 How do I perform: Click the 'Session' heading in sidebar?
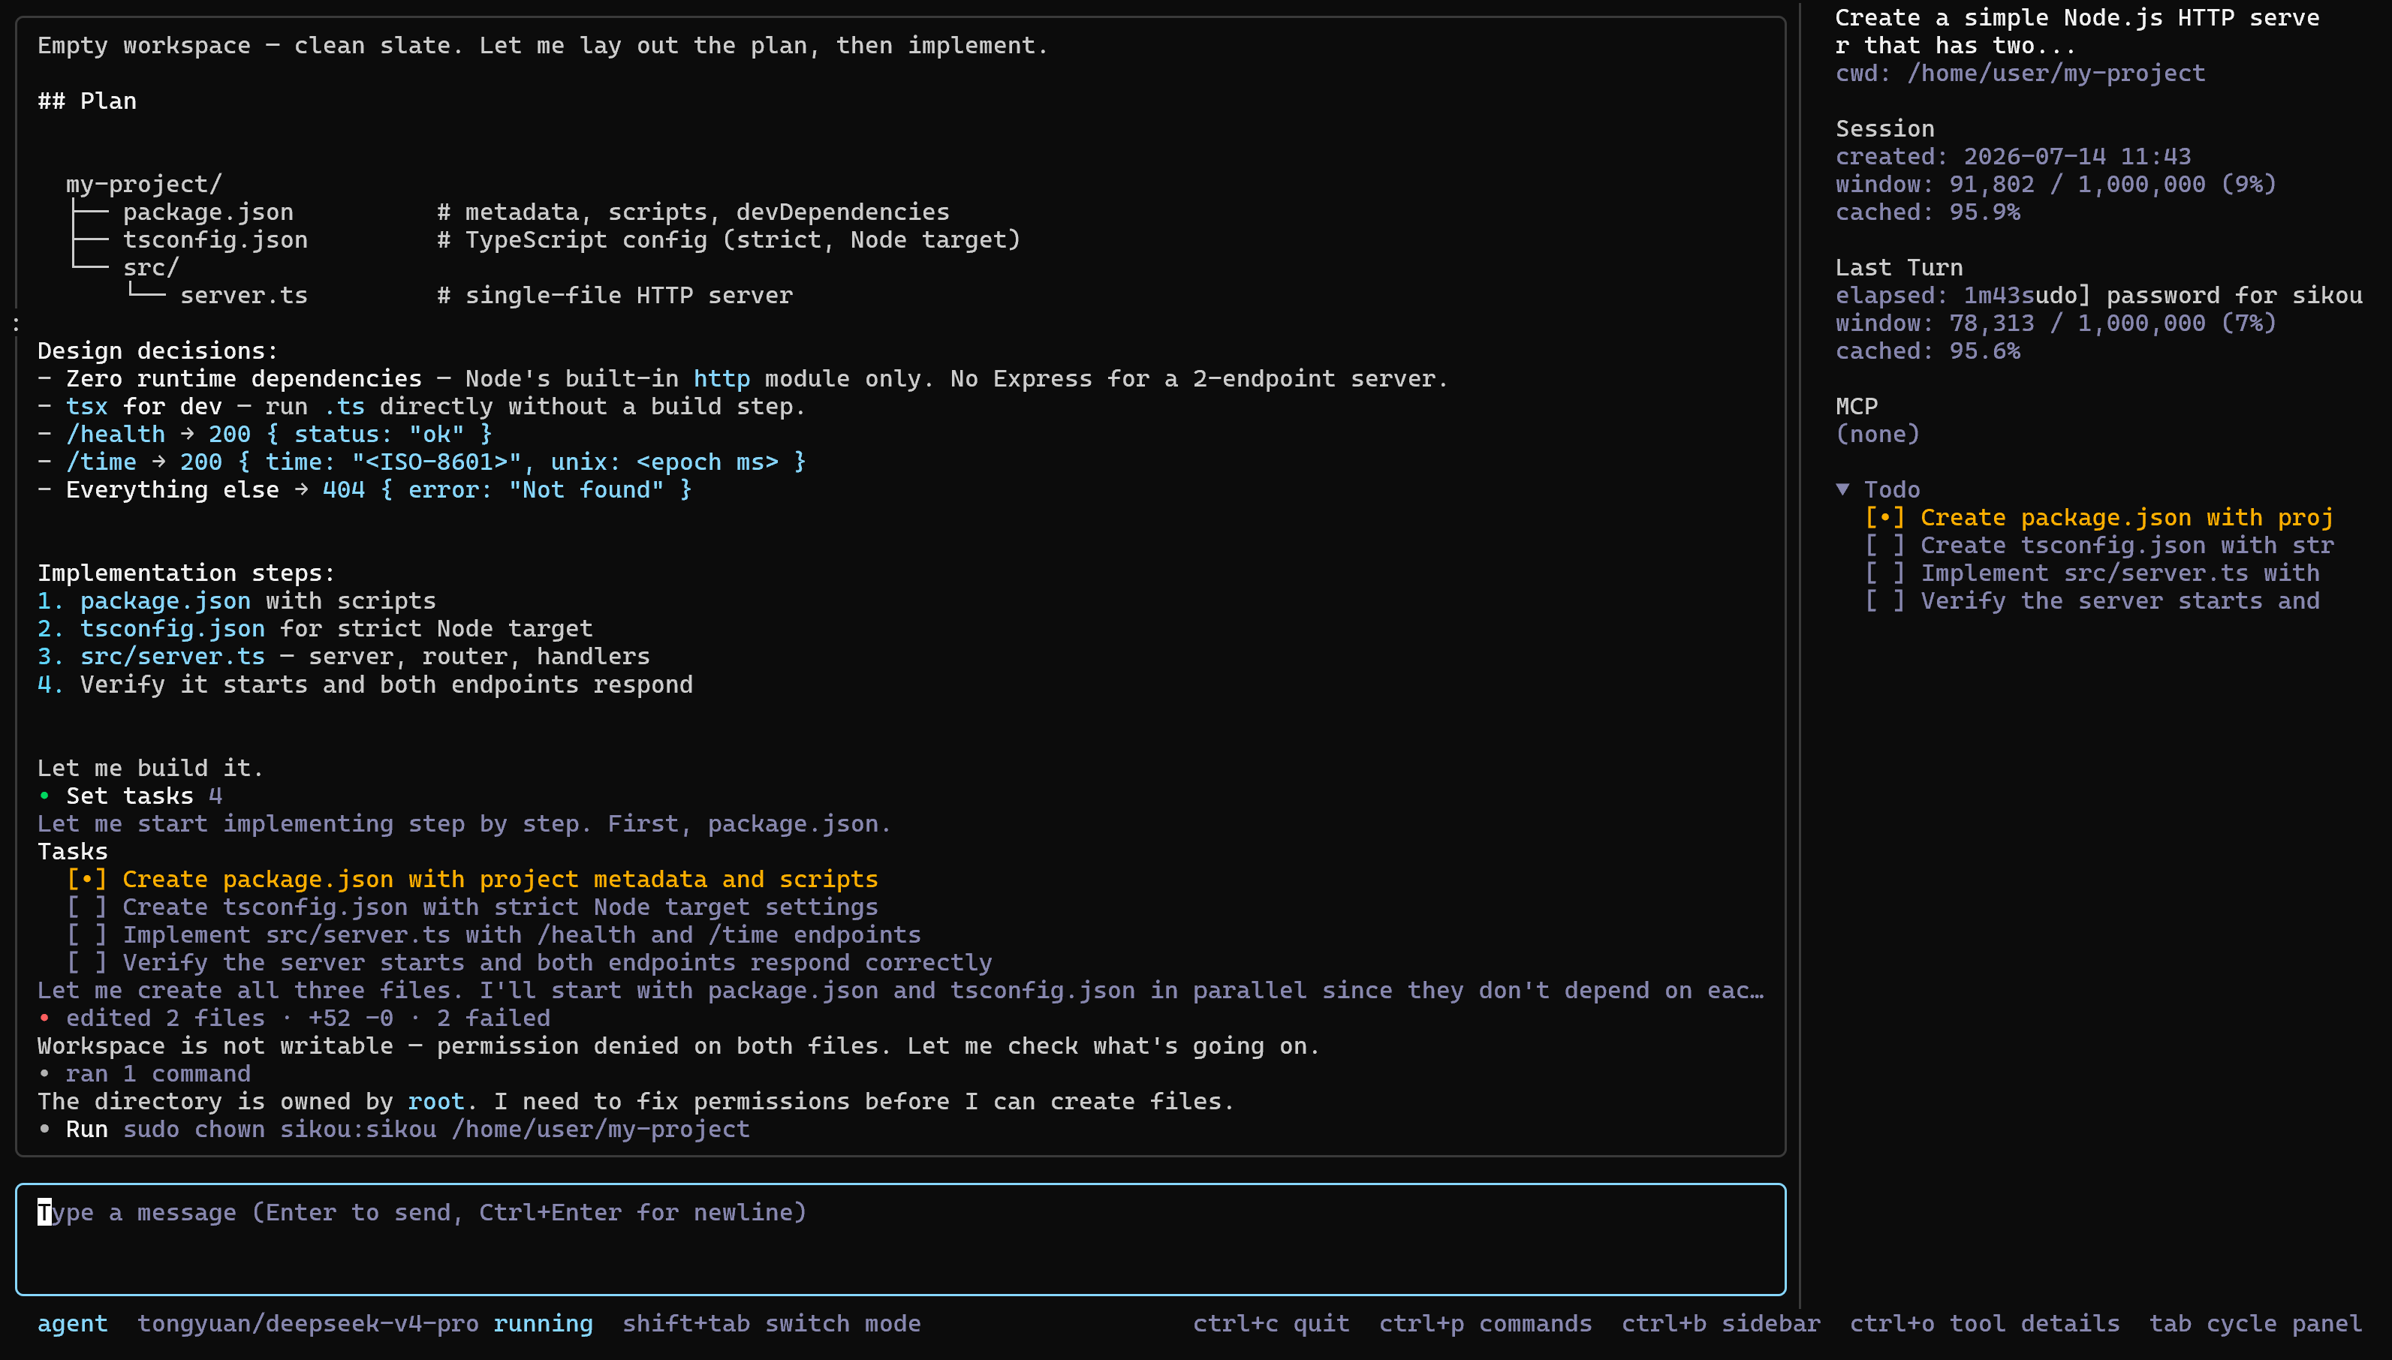point(1884,129)
